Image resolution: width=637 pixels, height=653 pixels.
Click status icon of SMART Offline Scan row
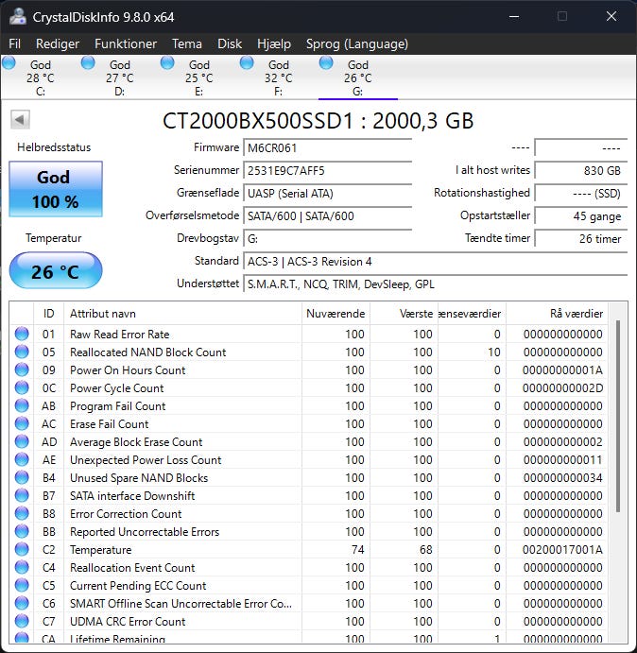pyautogui.click(x=22, y=603)
